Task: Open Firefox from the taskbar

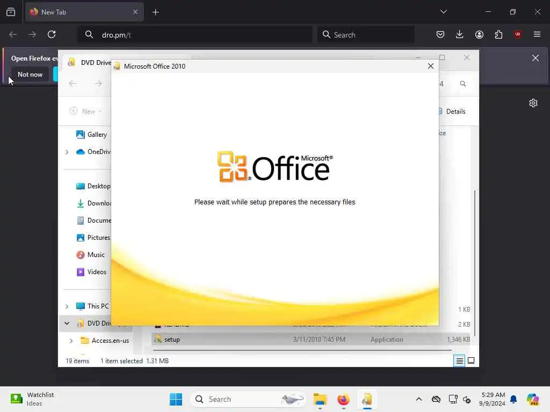Action: [x=343, y=399]
